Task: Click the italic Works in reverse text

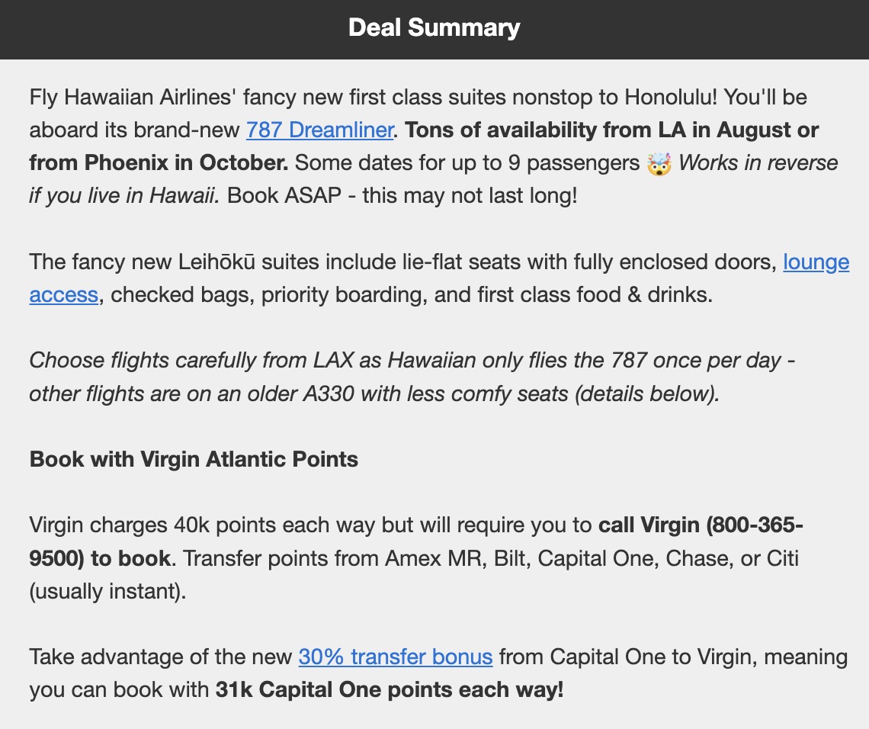Action: point(758,163)
